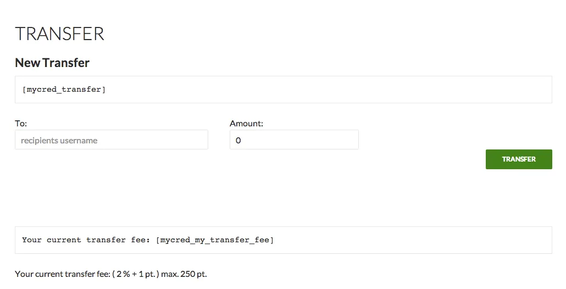Click the green TRANSFER button
Image resolution: width=566 pixels, height=289 pixels.
[518, 159]
